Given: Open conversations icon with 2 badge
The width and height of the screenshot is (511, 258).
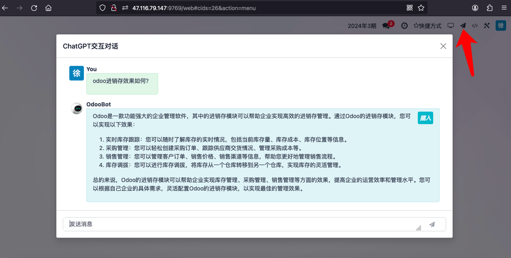Looking at the screenshot, I should [x=388, y=25].
